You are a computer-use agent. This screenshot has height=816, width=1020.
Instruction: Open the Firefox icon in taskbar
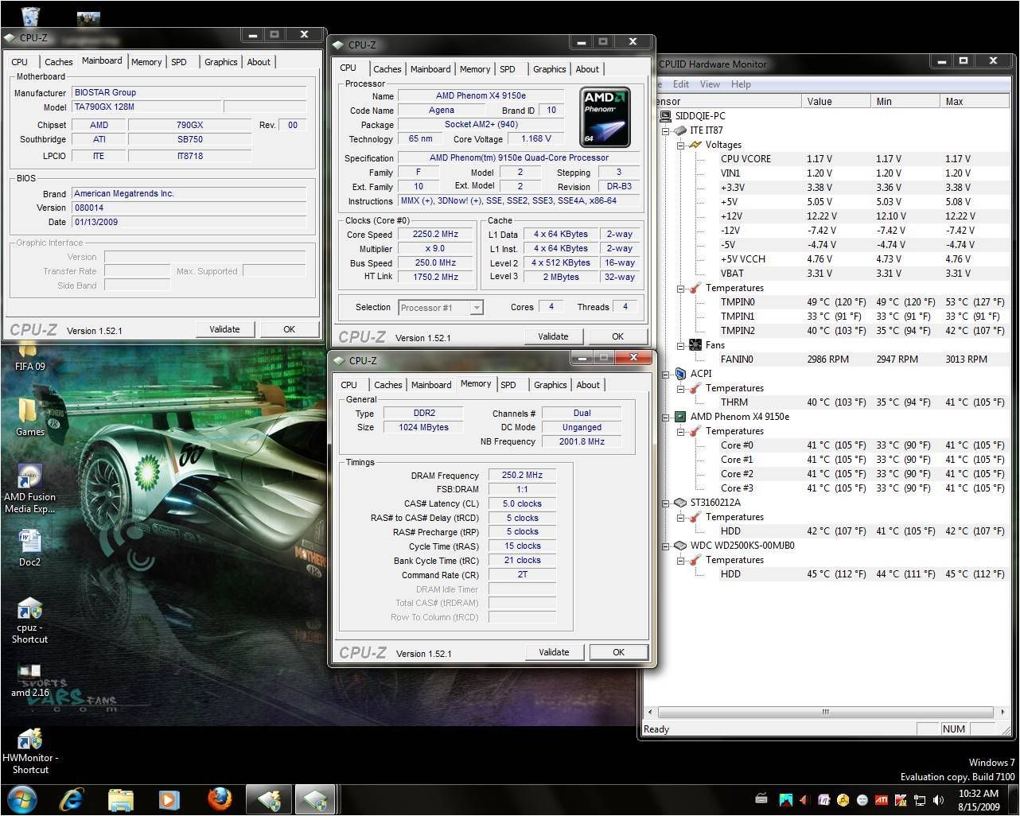click(219, 799)
